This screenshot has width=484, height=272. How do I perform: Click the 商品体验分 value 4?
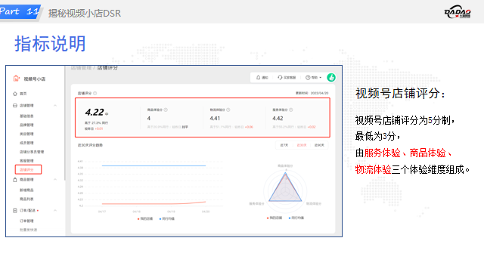point(149,118)
